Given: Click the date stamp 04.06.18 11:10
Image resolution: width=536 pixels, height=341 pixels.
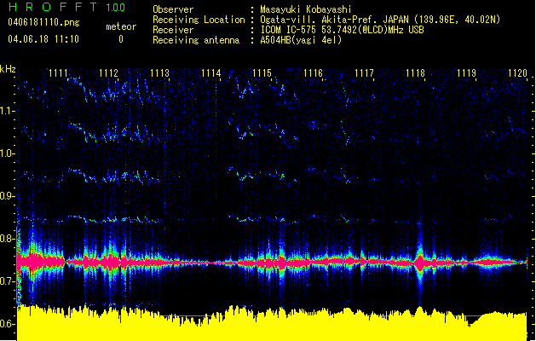Looking at the screenshot, I should pos(43,39).
